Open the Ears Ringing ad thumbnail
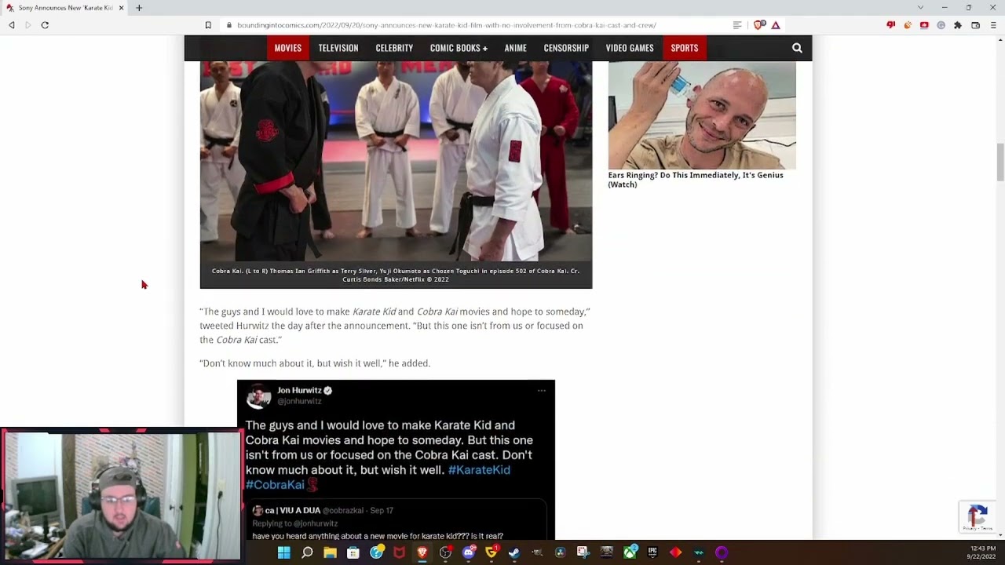This screenshot has width=1005, height=565. tap(702, 115)
